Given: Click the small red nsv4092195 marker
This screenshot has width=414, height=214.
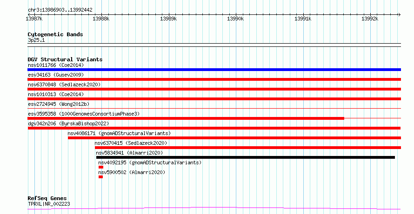Looking at the screenshot, I should tap(101, 167).
